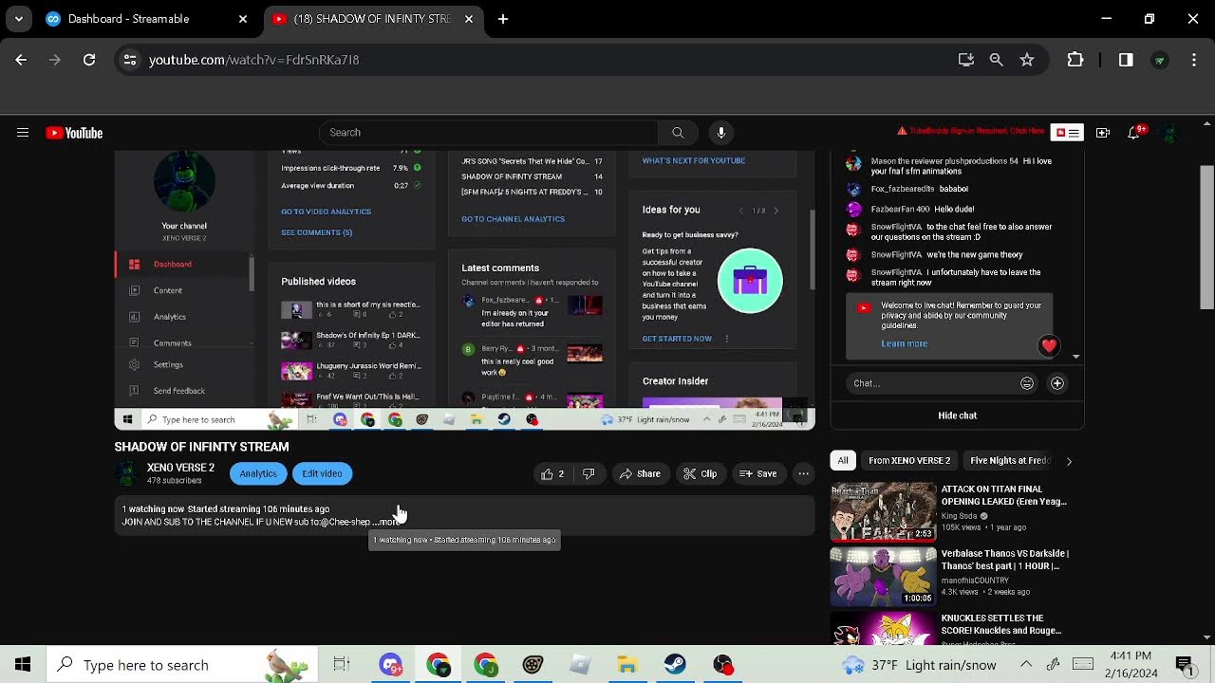The width and height of the screenshot is (1215, 683).
Task: Like the video with thumbs up
Action: pos(552,473)
